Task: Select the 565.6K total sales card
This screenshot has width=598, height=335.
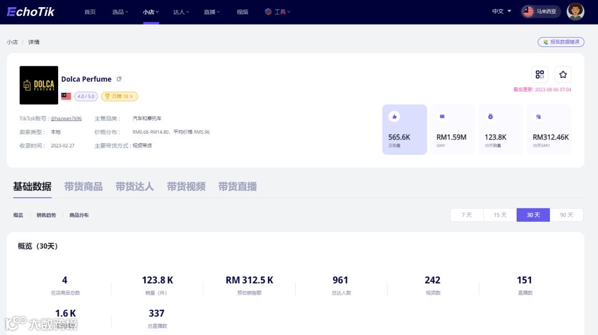Action: point(405,129)
